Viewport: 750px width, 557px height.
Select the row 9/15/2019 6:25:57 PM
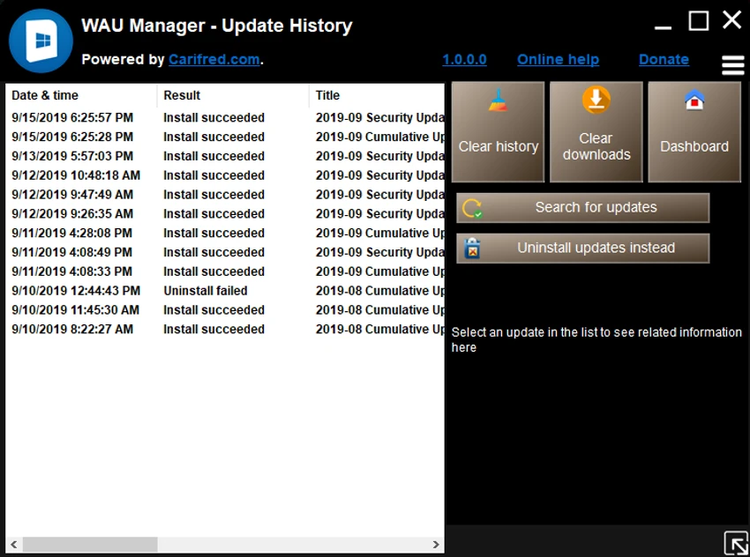[225, 117]
